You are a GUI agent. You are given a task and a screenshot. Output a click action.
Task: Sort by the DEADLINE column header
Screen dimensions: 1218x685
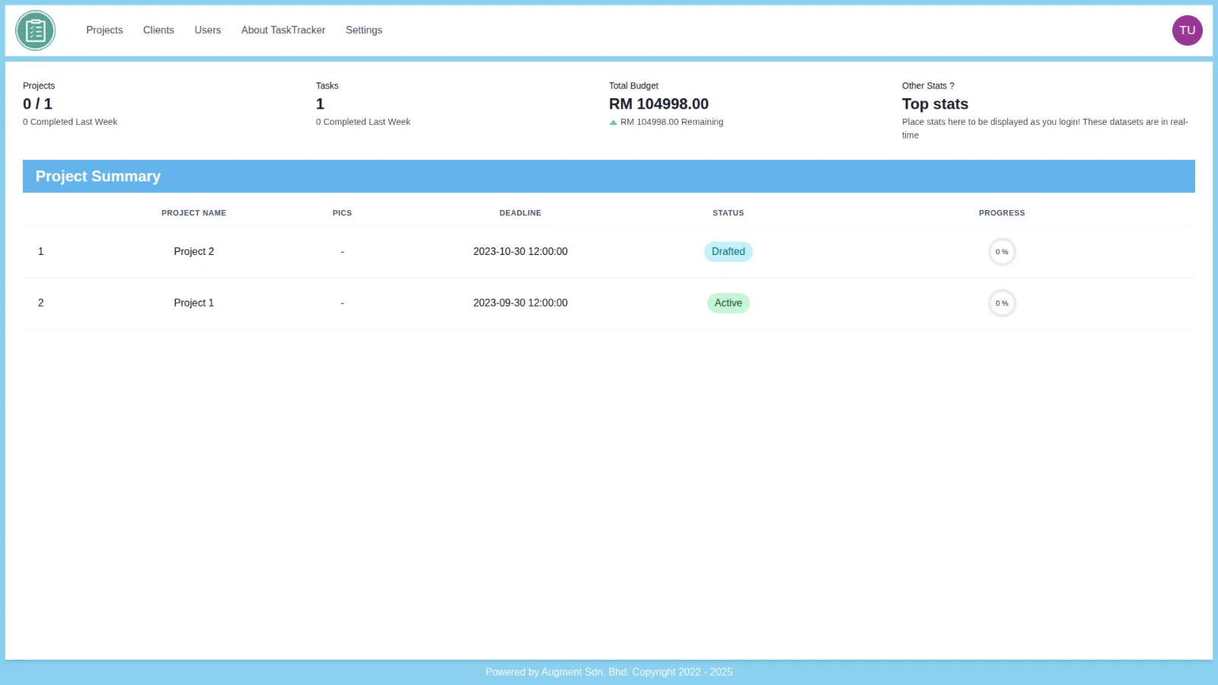click(520, 213)
